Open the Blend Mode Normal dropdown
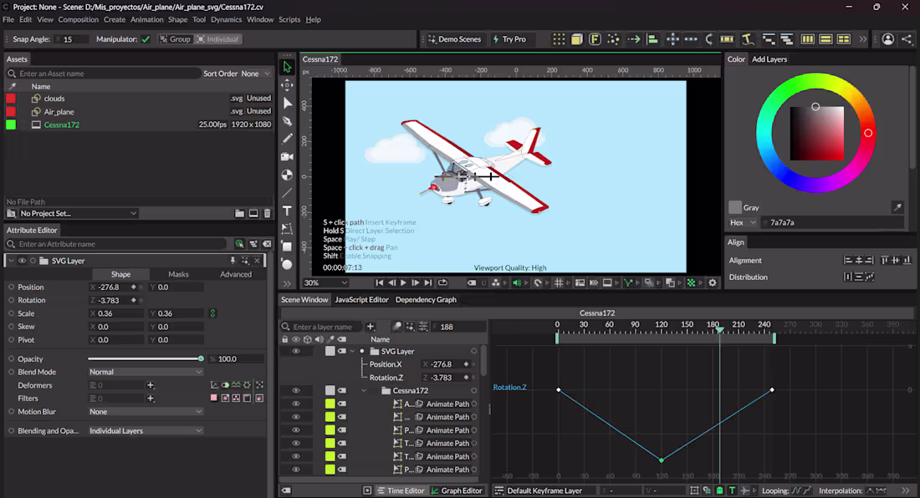Screen dimensions: 920x498 coord(145,372)
